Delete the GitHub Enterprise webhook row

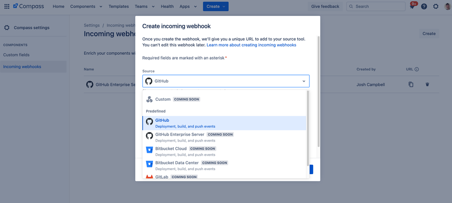(x=427, y=84)
